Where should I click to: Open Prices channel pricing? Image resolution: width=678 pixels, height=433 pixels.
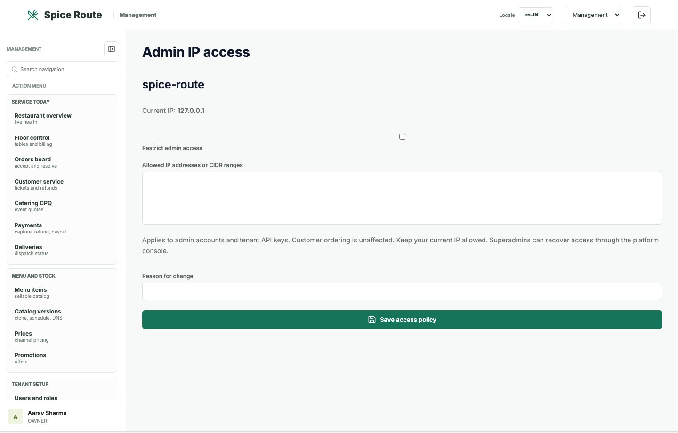62,337
